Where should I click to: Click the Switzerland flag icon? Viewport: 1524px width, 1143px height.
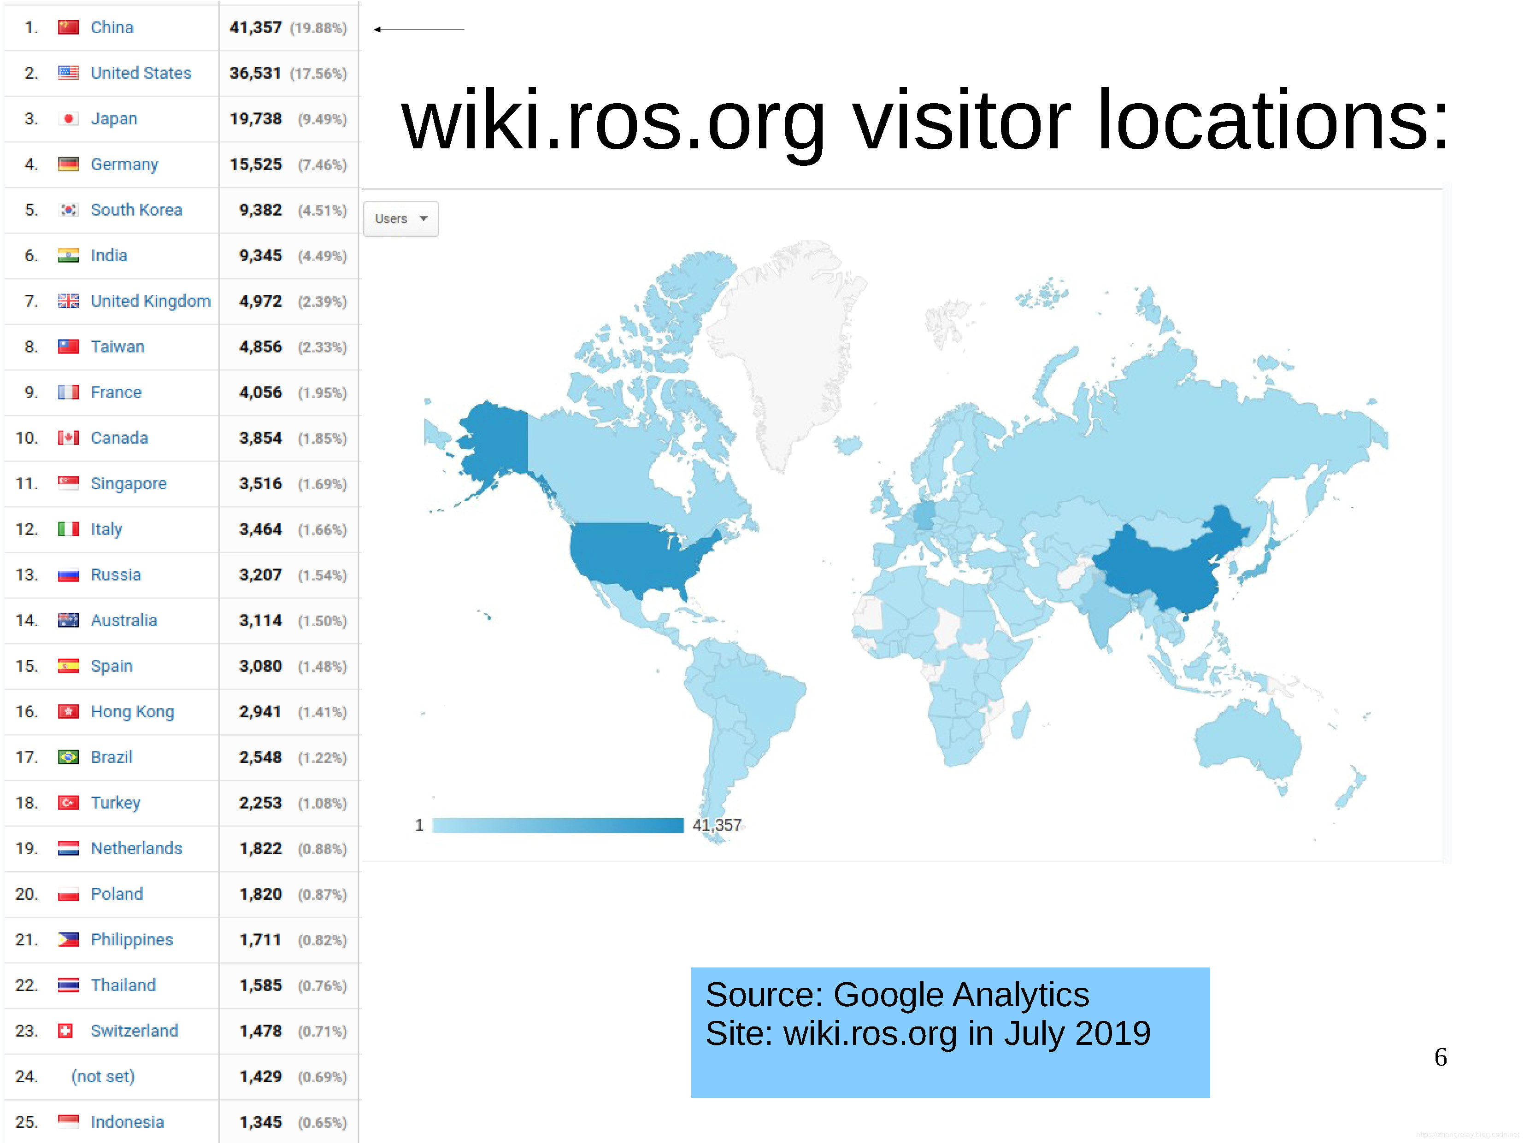65,1031
